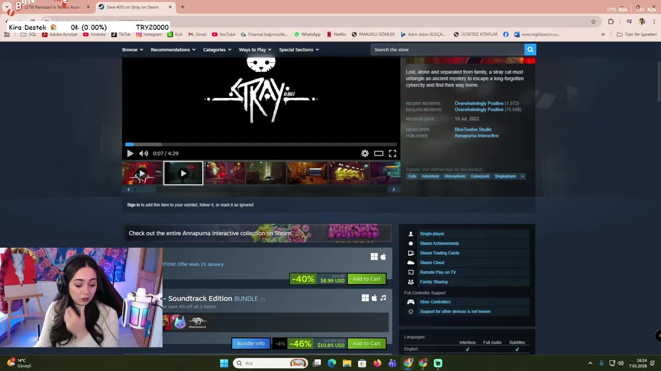Open Steam Trading Cards feature

click(439, 253)
